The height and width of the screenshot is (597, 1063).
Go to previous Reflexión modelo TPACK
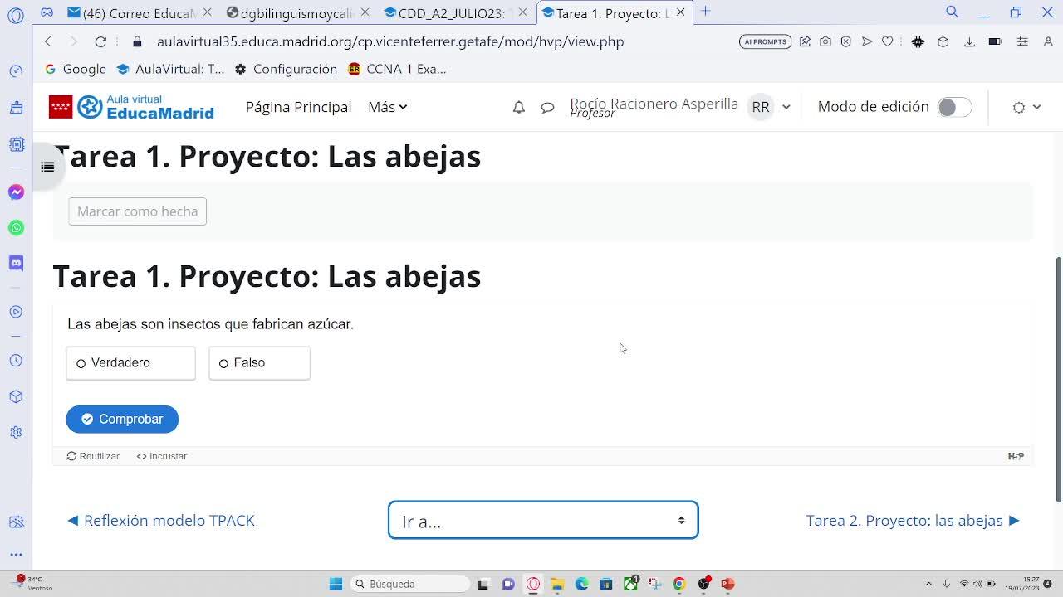coord(161,521)
